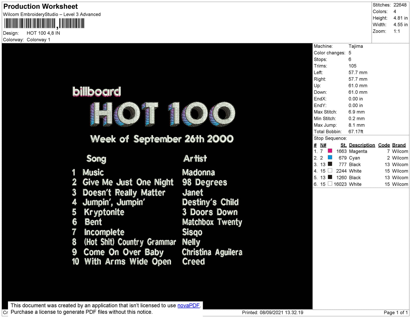
Task: Click the Black swatch in stop row 5
Action: point(330,177)
